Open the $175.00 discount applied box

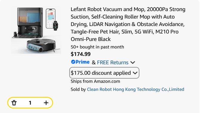[104, 73]
